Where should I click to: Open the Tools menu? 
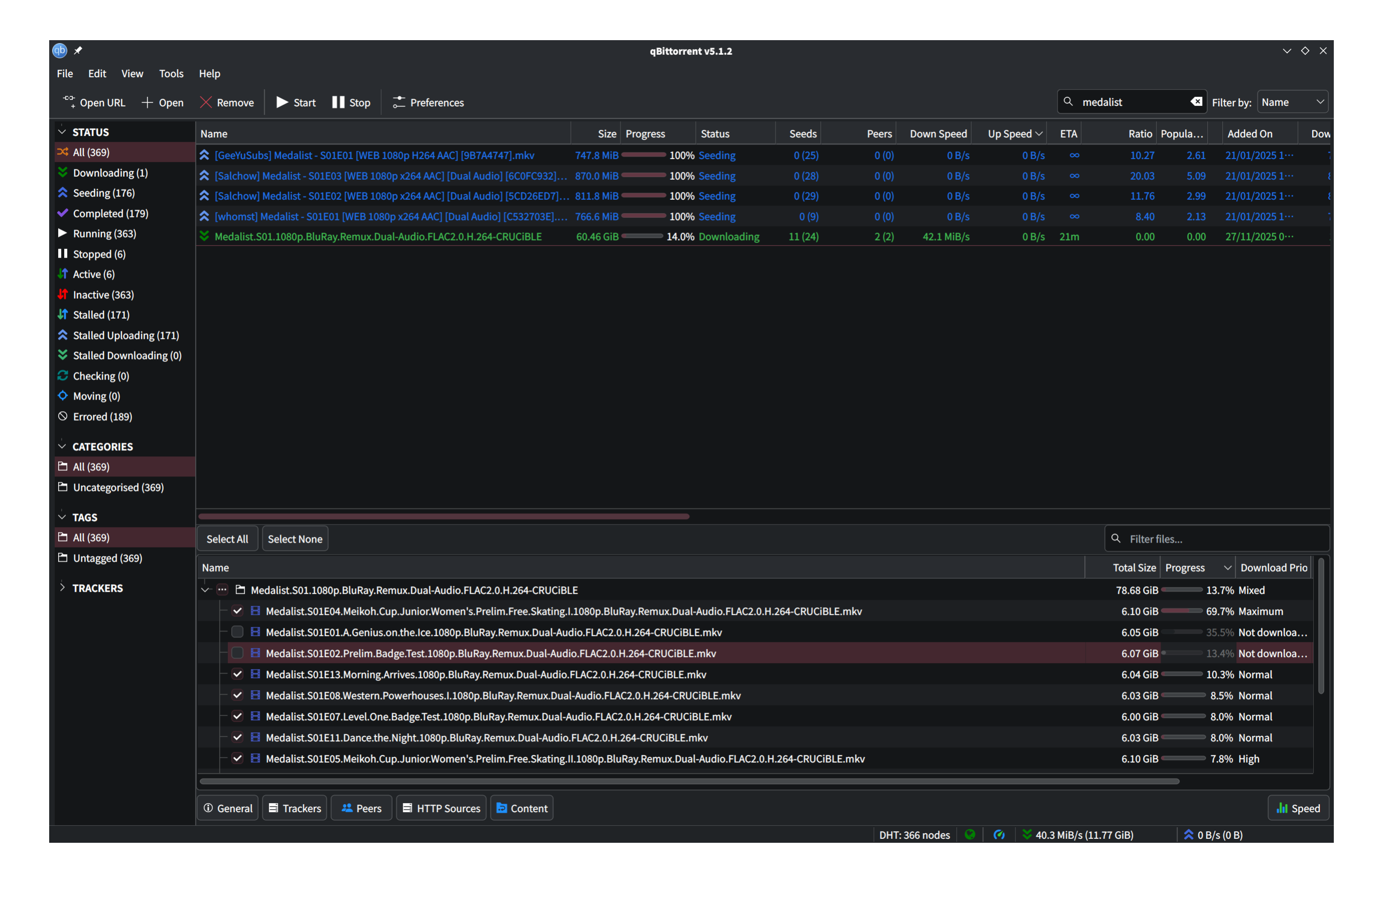point(171,73)
